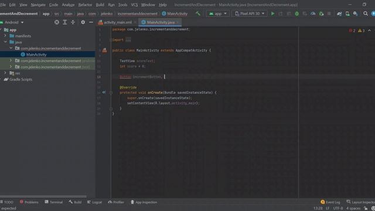This screenshot has height=211, width=375.
Task: Open the Build menu
Action: click(100, 5)
